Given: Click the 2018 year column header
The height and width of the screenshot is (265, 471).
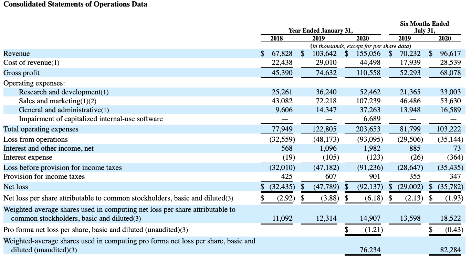Looking at the screenshot, I should pos(276,38).
